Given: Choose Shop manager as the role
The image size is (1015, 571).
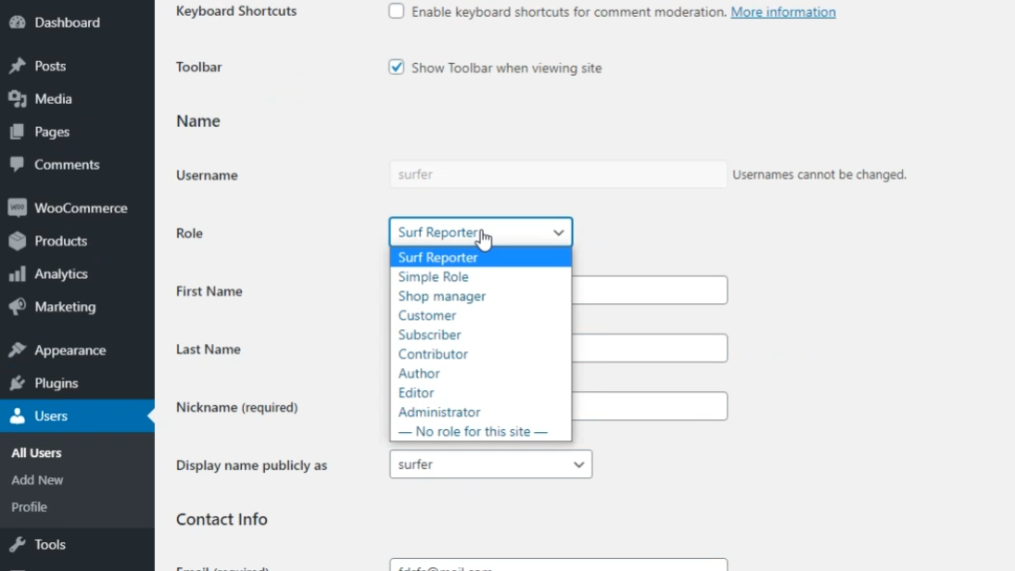Looking at the screenshot, I should click(442, 296).
